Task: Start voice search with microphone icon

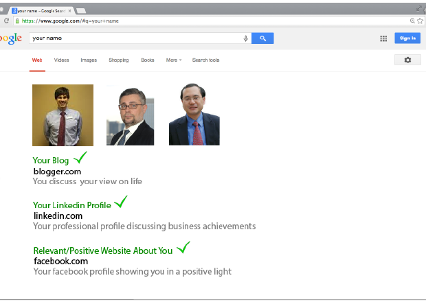Action: point(245,38)
